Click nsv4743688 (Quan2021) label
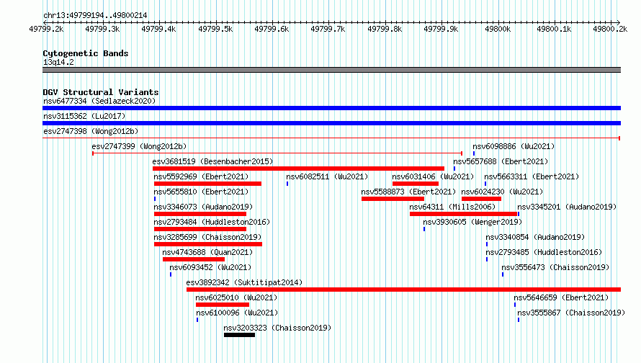This screenshot has width=641, height=363. coord(207,252)
